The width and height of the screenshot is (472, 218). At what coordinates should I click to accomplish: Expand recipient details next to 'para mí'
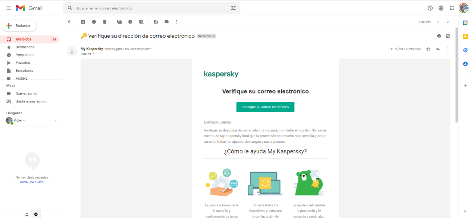(93, 54)
